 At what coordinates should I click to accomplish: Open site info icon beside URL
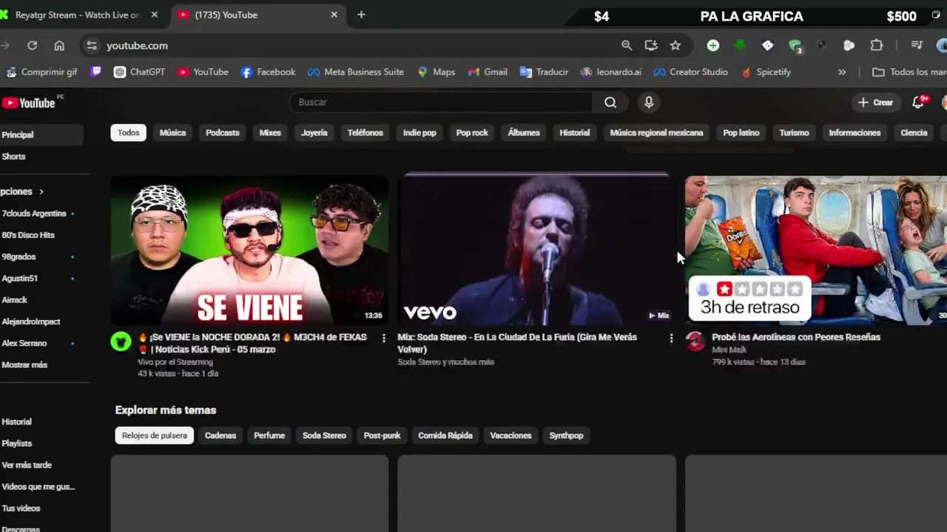point(91,46)
